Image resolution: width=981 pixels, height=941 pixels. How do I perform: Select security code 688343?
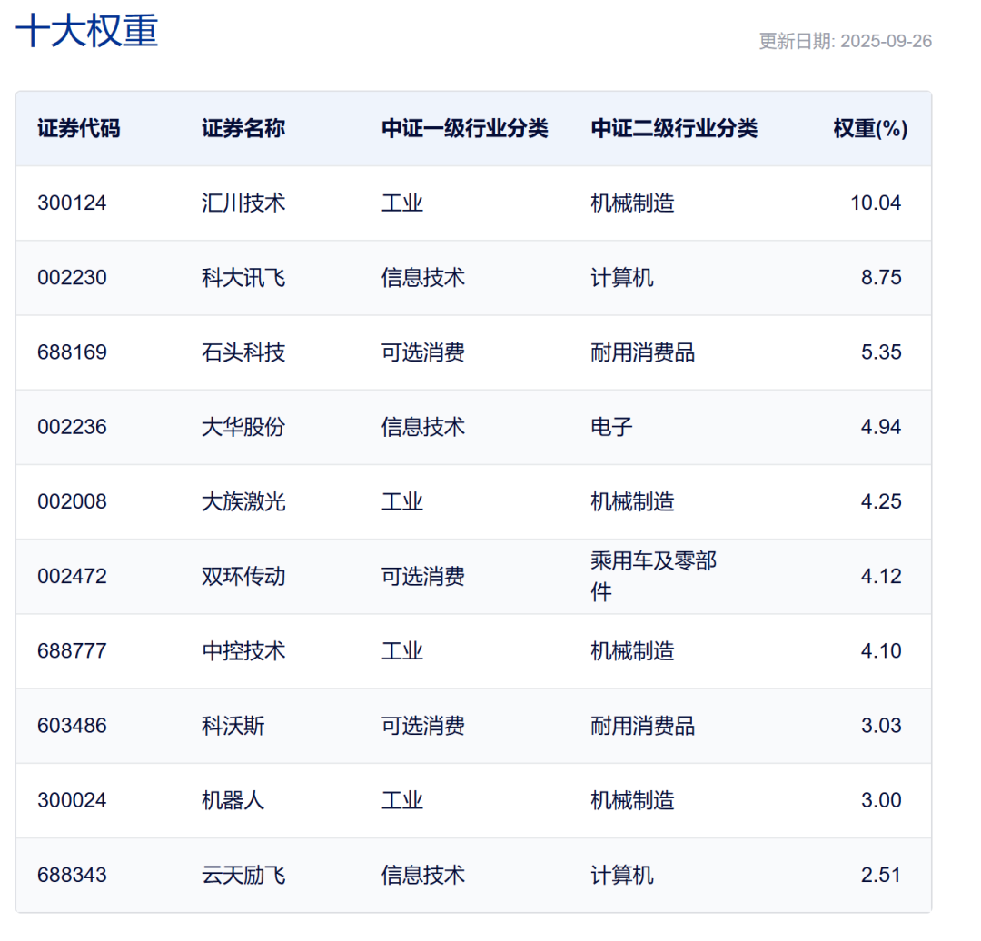pyautogui.click(x=72, y=874)
